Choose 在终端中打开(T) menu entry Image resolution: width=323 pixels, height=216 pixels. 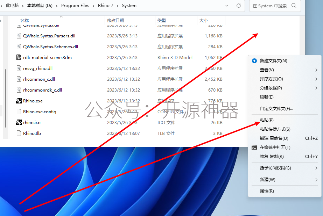(x=285, y=147)
